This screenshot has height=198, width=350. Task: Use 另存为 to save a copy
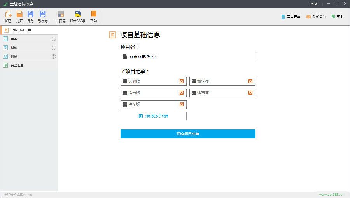(x=43, y=17)
